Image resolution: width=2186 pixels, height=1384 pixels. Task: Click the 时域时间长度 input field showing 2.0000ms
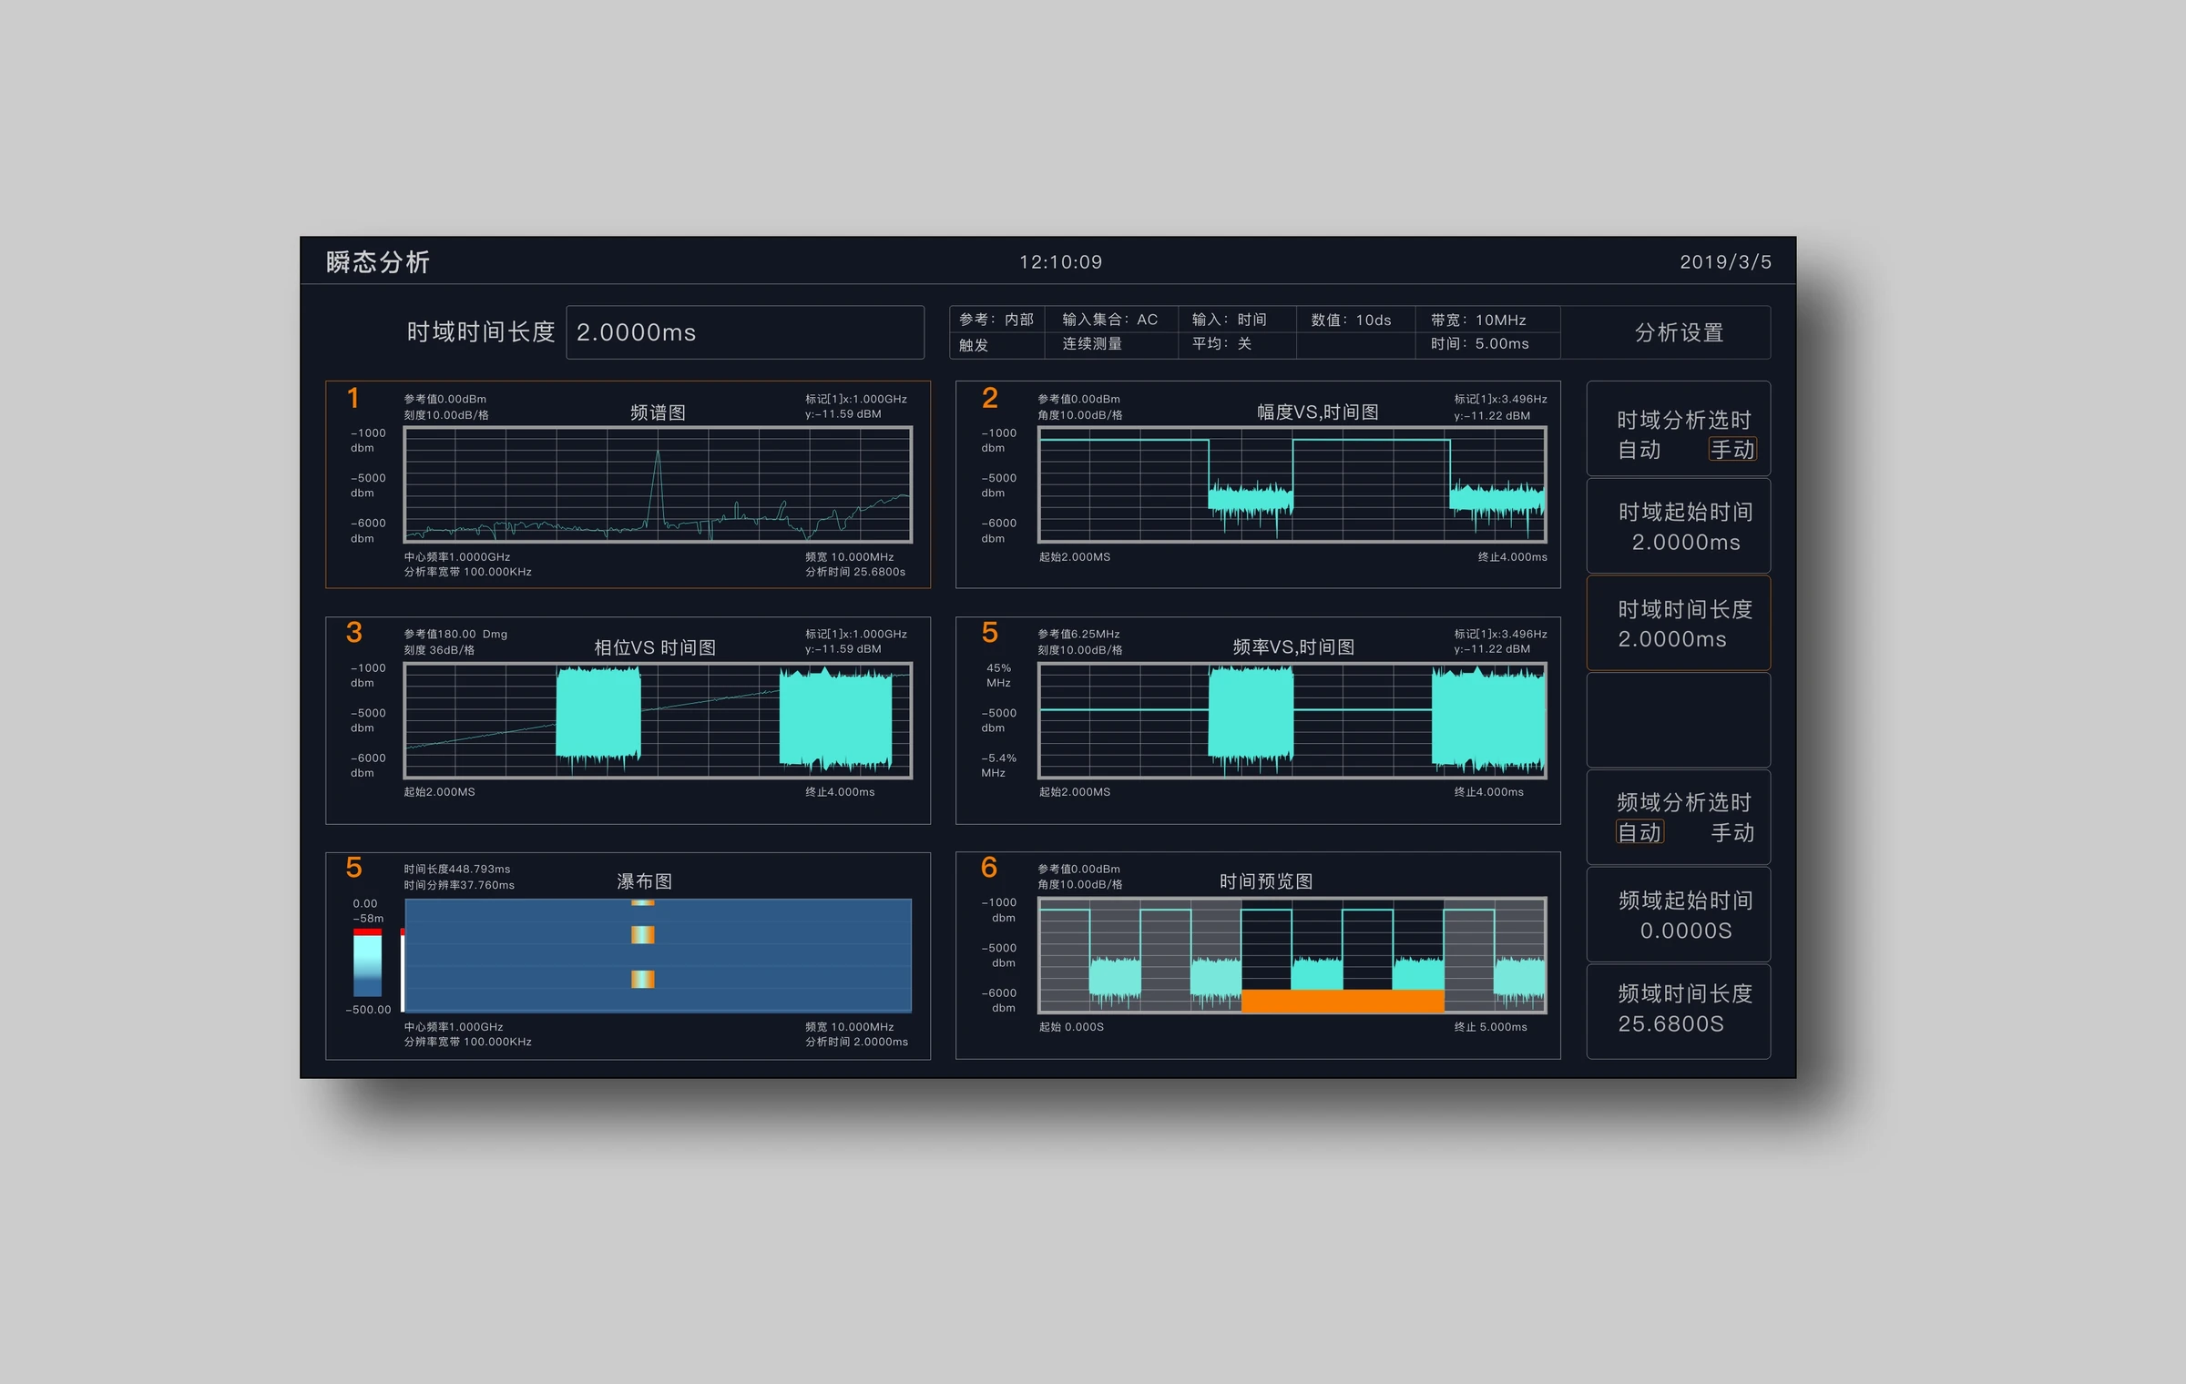744,332
